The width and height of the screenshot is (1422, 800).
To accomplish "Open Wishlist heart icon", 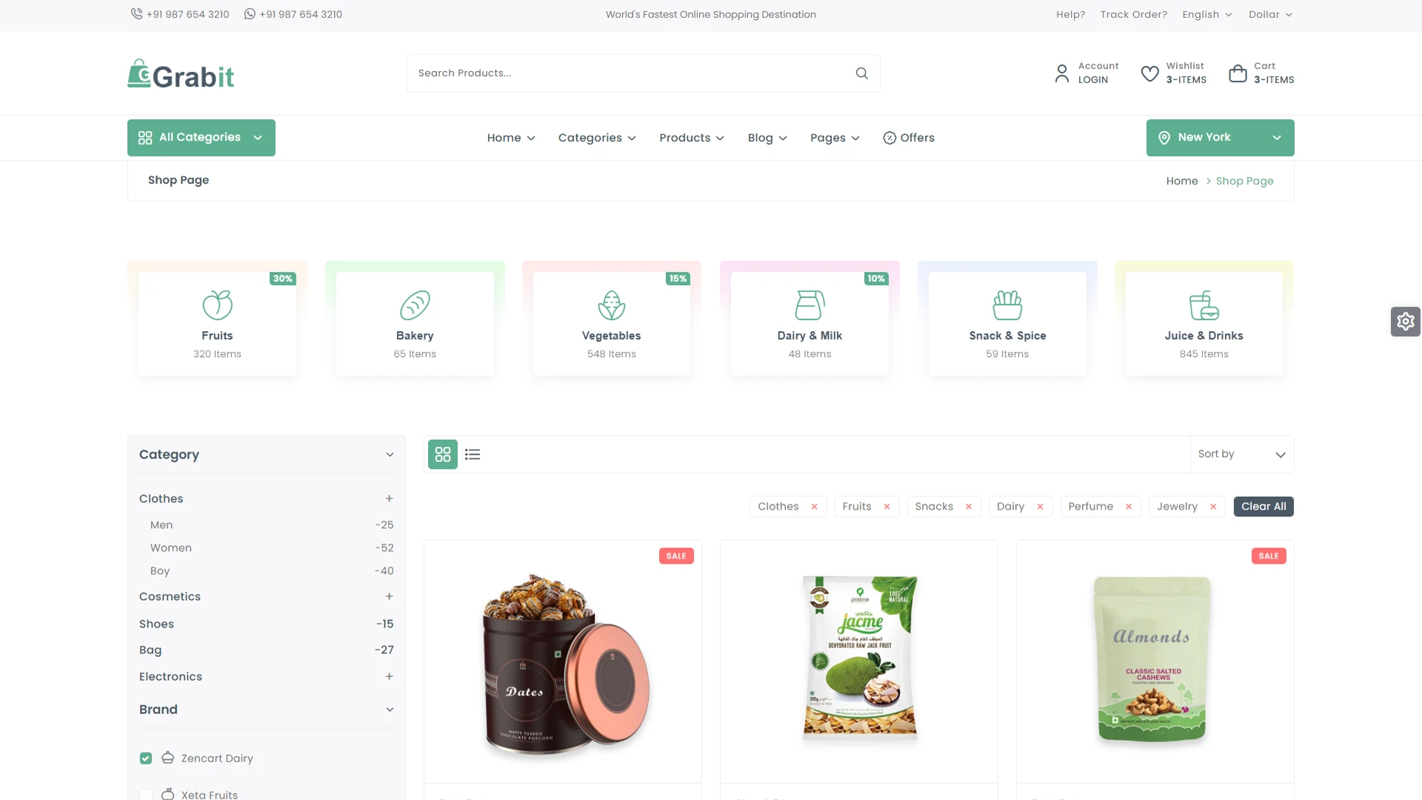I will click(x=1149, y=73).
